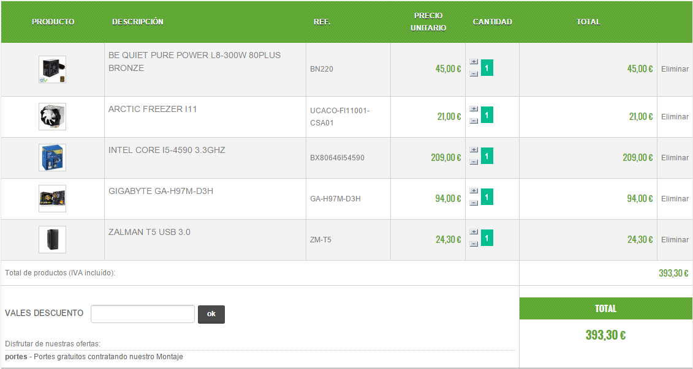Open ARCTIC FREEZER I11 product name
Screen dimensions: 693x369
tap(153, 109)
